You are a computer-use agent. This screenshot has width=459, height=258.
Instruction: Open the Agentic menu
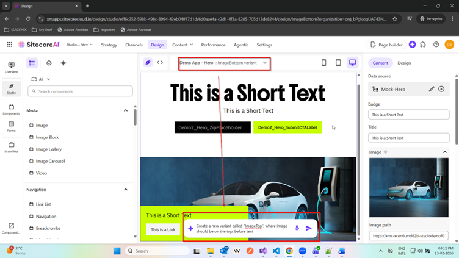point(241,45)
